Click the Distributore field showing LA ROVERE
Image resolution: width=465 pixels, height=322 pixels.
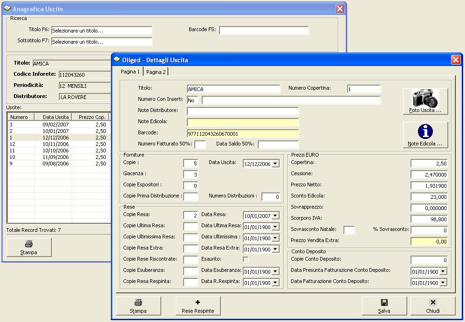point(85,97)
